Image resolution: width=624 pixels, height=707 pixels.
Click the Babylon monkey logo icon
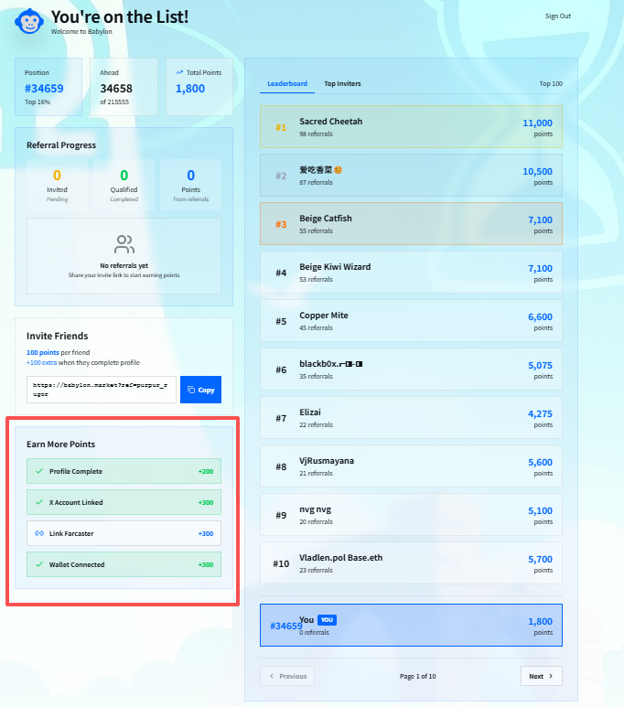point(29,21)
